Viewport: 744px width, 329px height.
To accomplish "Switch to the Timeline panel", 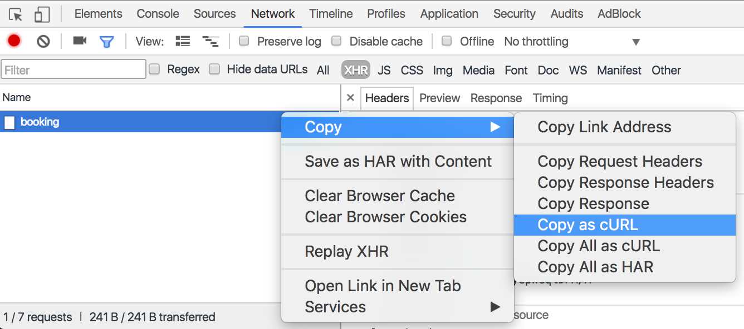I will coord(331,13).
